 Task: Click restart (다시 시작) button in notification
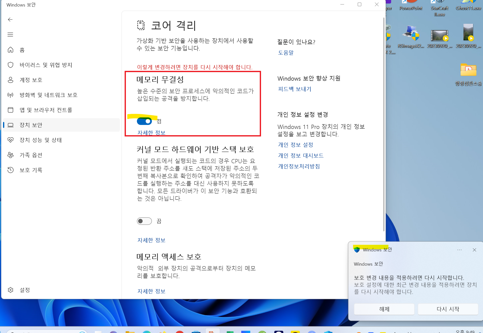tap(448, 309)
